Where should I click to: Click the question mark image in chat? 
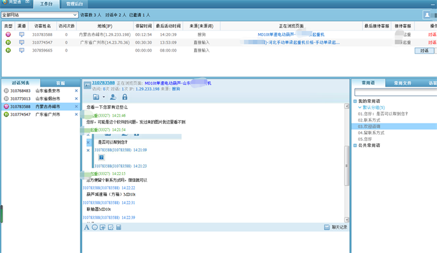[x=101, y=158]
